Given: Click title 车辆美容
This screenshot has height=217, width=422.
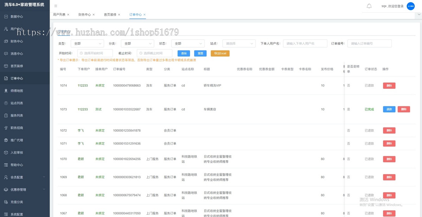Looking at the screenshot, I should (210, 109).
